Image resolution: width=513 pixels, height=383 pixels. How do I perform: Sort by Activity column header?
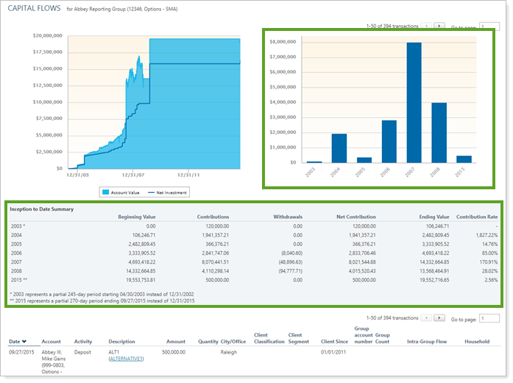(x=83, y=342)
